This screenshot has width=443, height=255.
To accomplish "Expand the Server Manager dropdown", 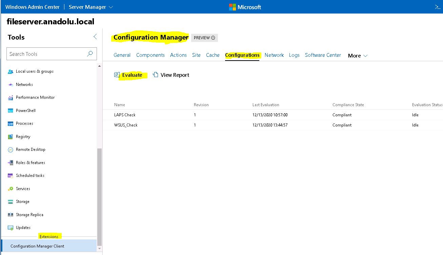I will point(90,7).
